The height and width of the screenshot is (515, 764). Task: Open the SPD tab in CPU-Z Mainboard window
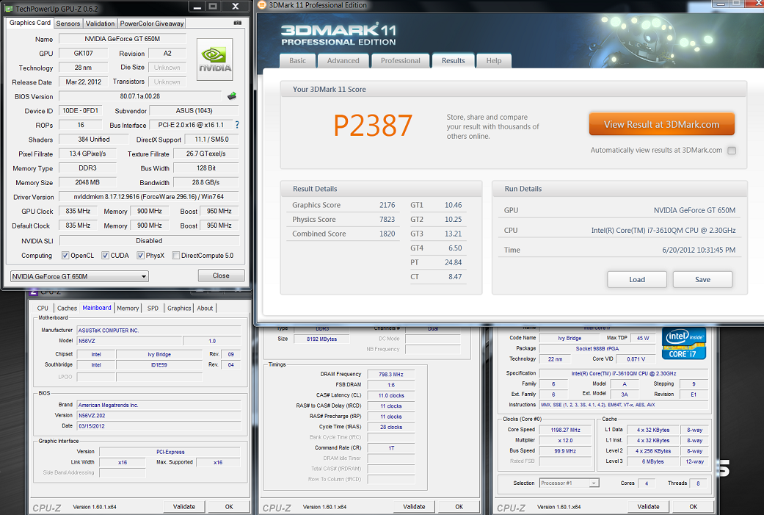[x=153, y=309]
